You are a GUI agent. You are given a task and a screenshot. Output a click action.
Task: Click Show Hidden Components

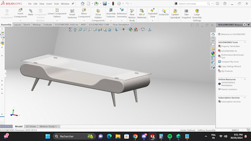pos(98,15)
